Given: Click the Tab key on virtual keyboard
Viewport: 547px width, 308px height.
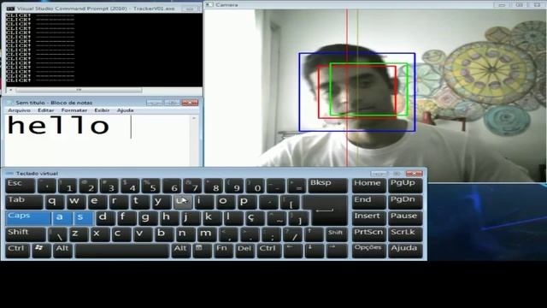Looking at the screenshot, I should pos(24,202).
